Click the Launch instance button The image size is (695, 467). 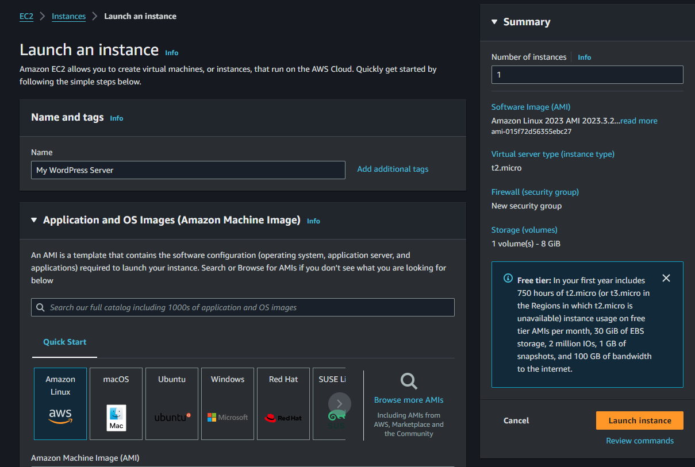pos(639,420)
